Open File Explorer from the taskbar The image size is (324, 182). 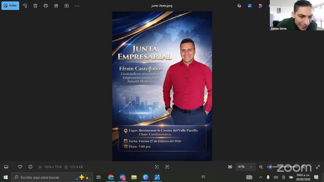point(134,177)
